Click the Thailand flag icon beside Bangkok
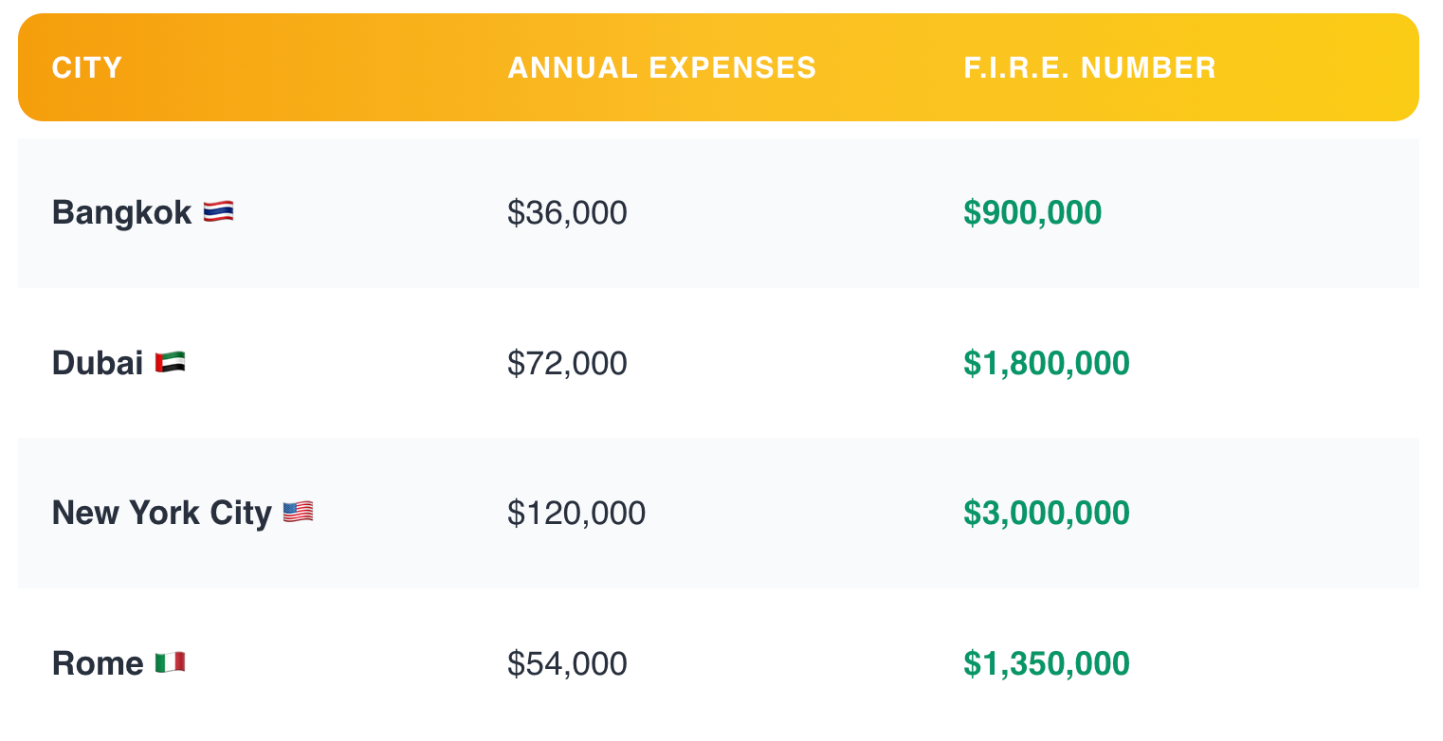The image size is (1443, 741). [218, 212]
